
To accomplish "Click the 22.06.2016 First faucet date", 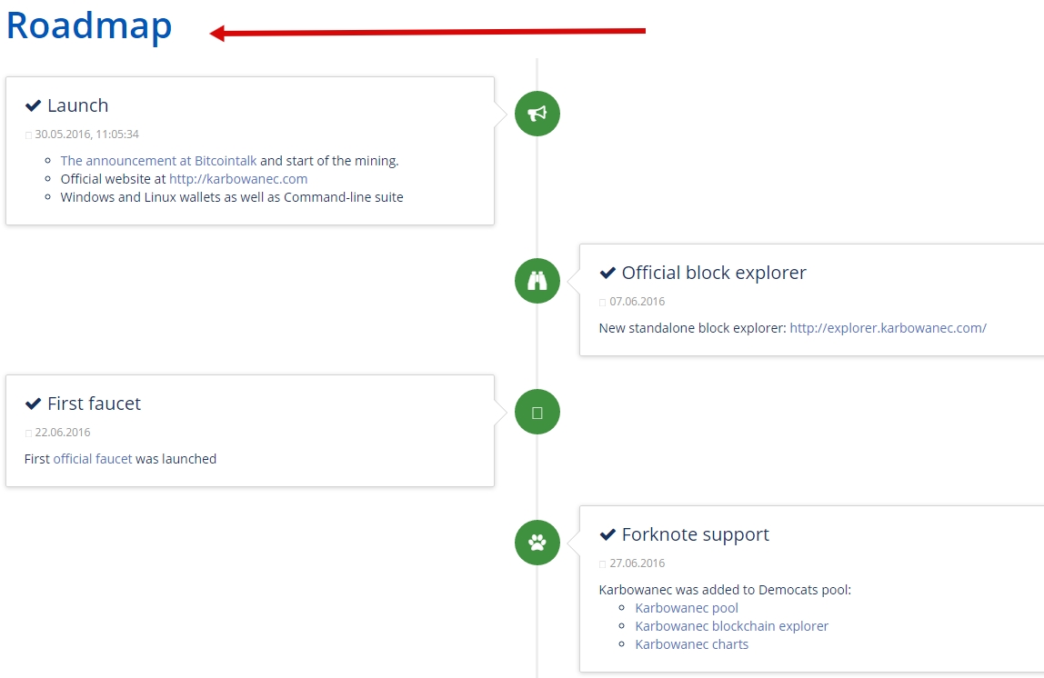I will tap(63, 433).
